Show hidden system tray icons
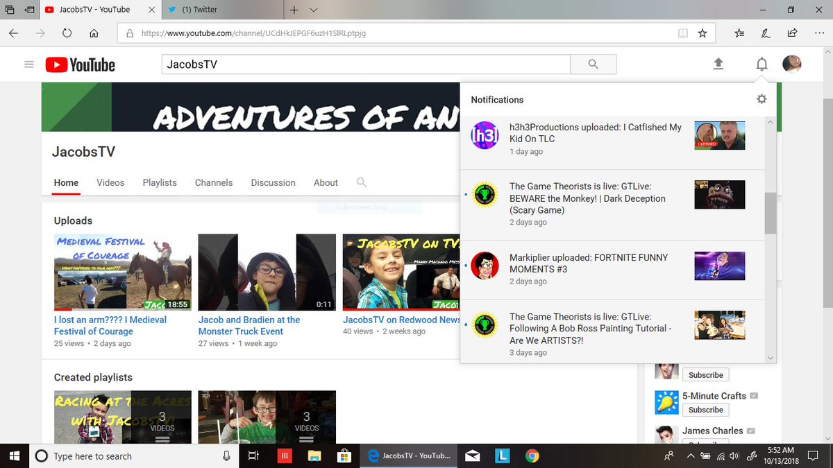833x468 pixels. click(690, 456)
